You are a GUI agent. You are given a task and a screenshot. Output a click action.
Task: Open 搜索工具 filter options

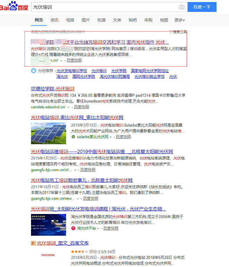click(x=178, y=32)
